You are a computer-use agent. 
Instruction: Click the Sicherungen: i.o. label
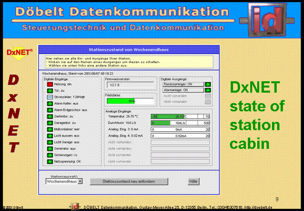click(x=66, y=155)
